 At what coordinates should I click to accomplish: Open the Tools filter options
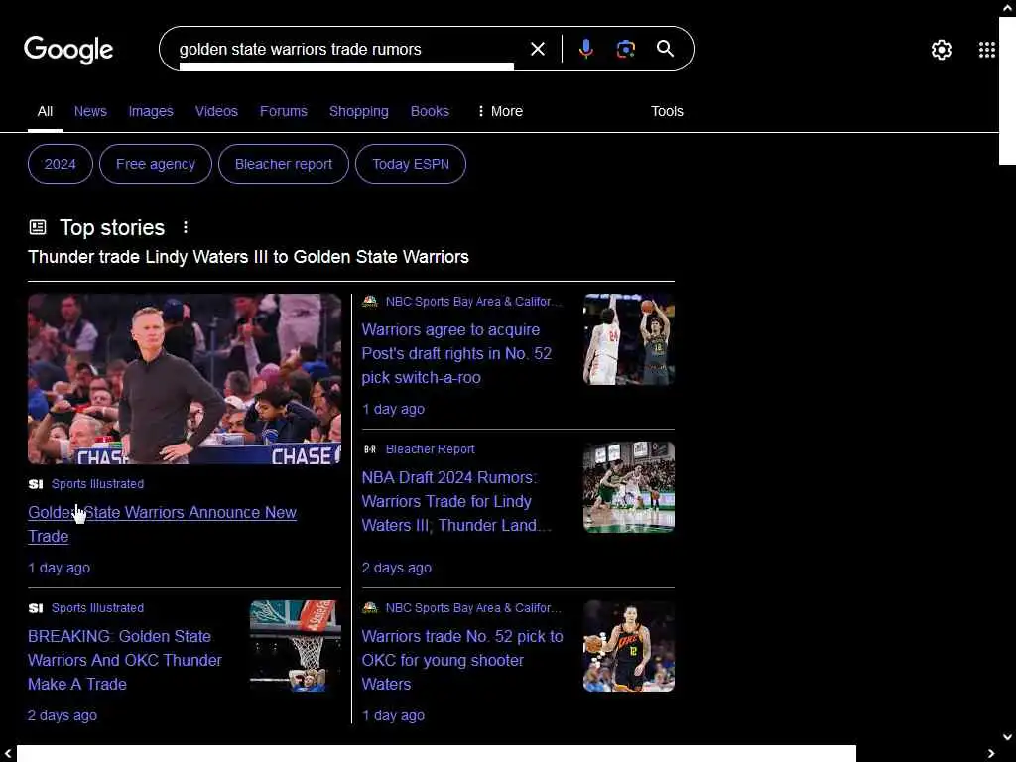(667, 111)
